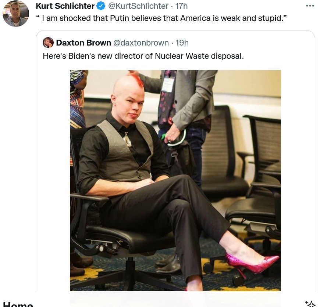Open quoted tweet text about Nuclear Waste
Image resolution: width=320 pixels, height=307 pixels.
[143, 56]
